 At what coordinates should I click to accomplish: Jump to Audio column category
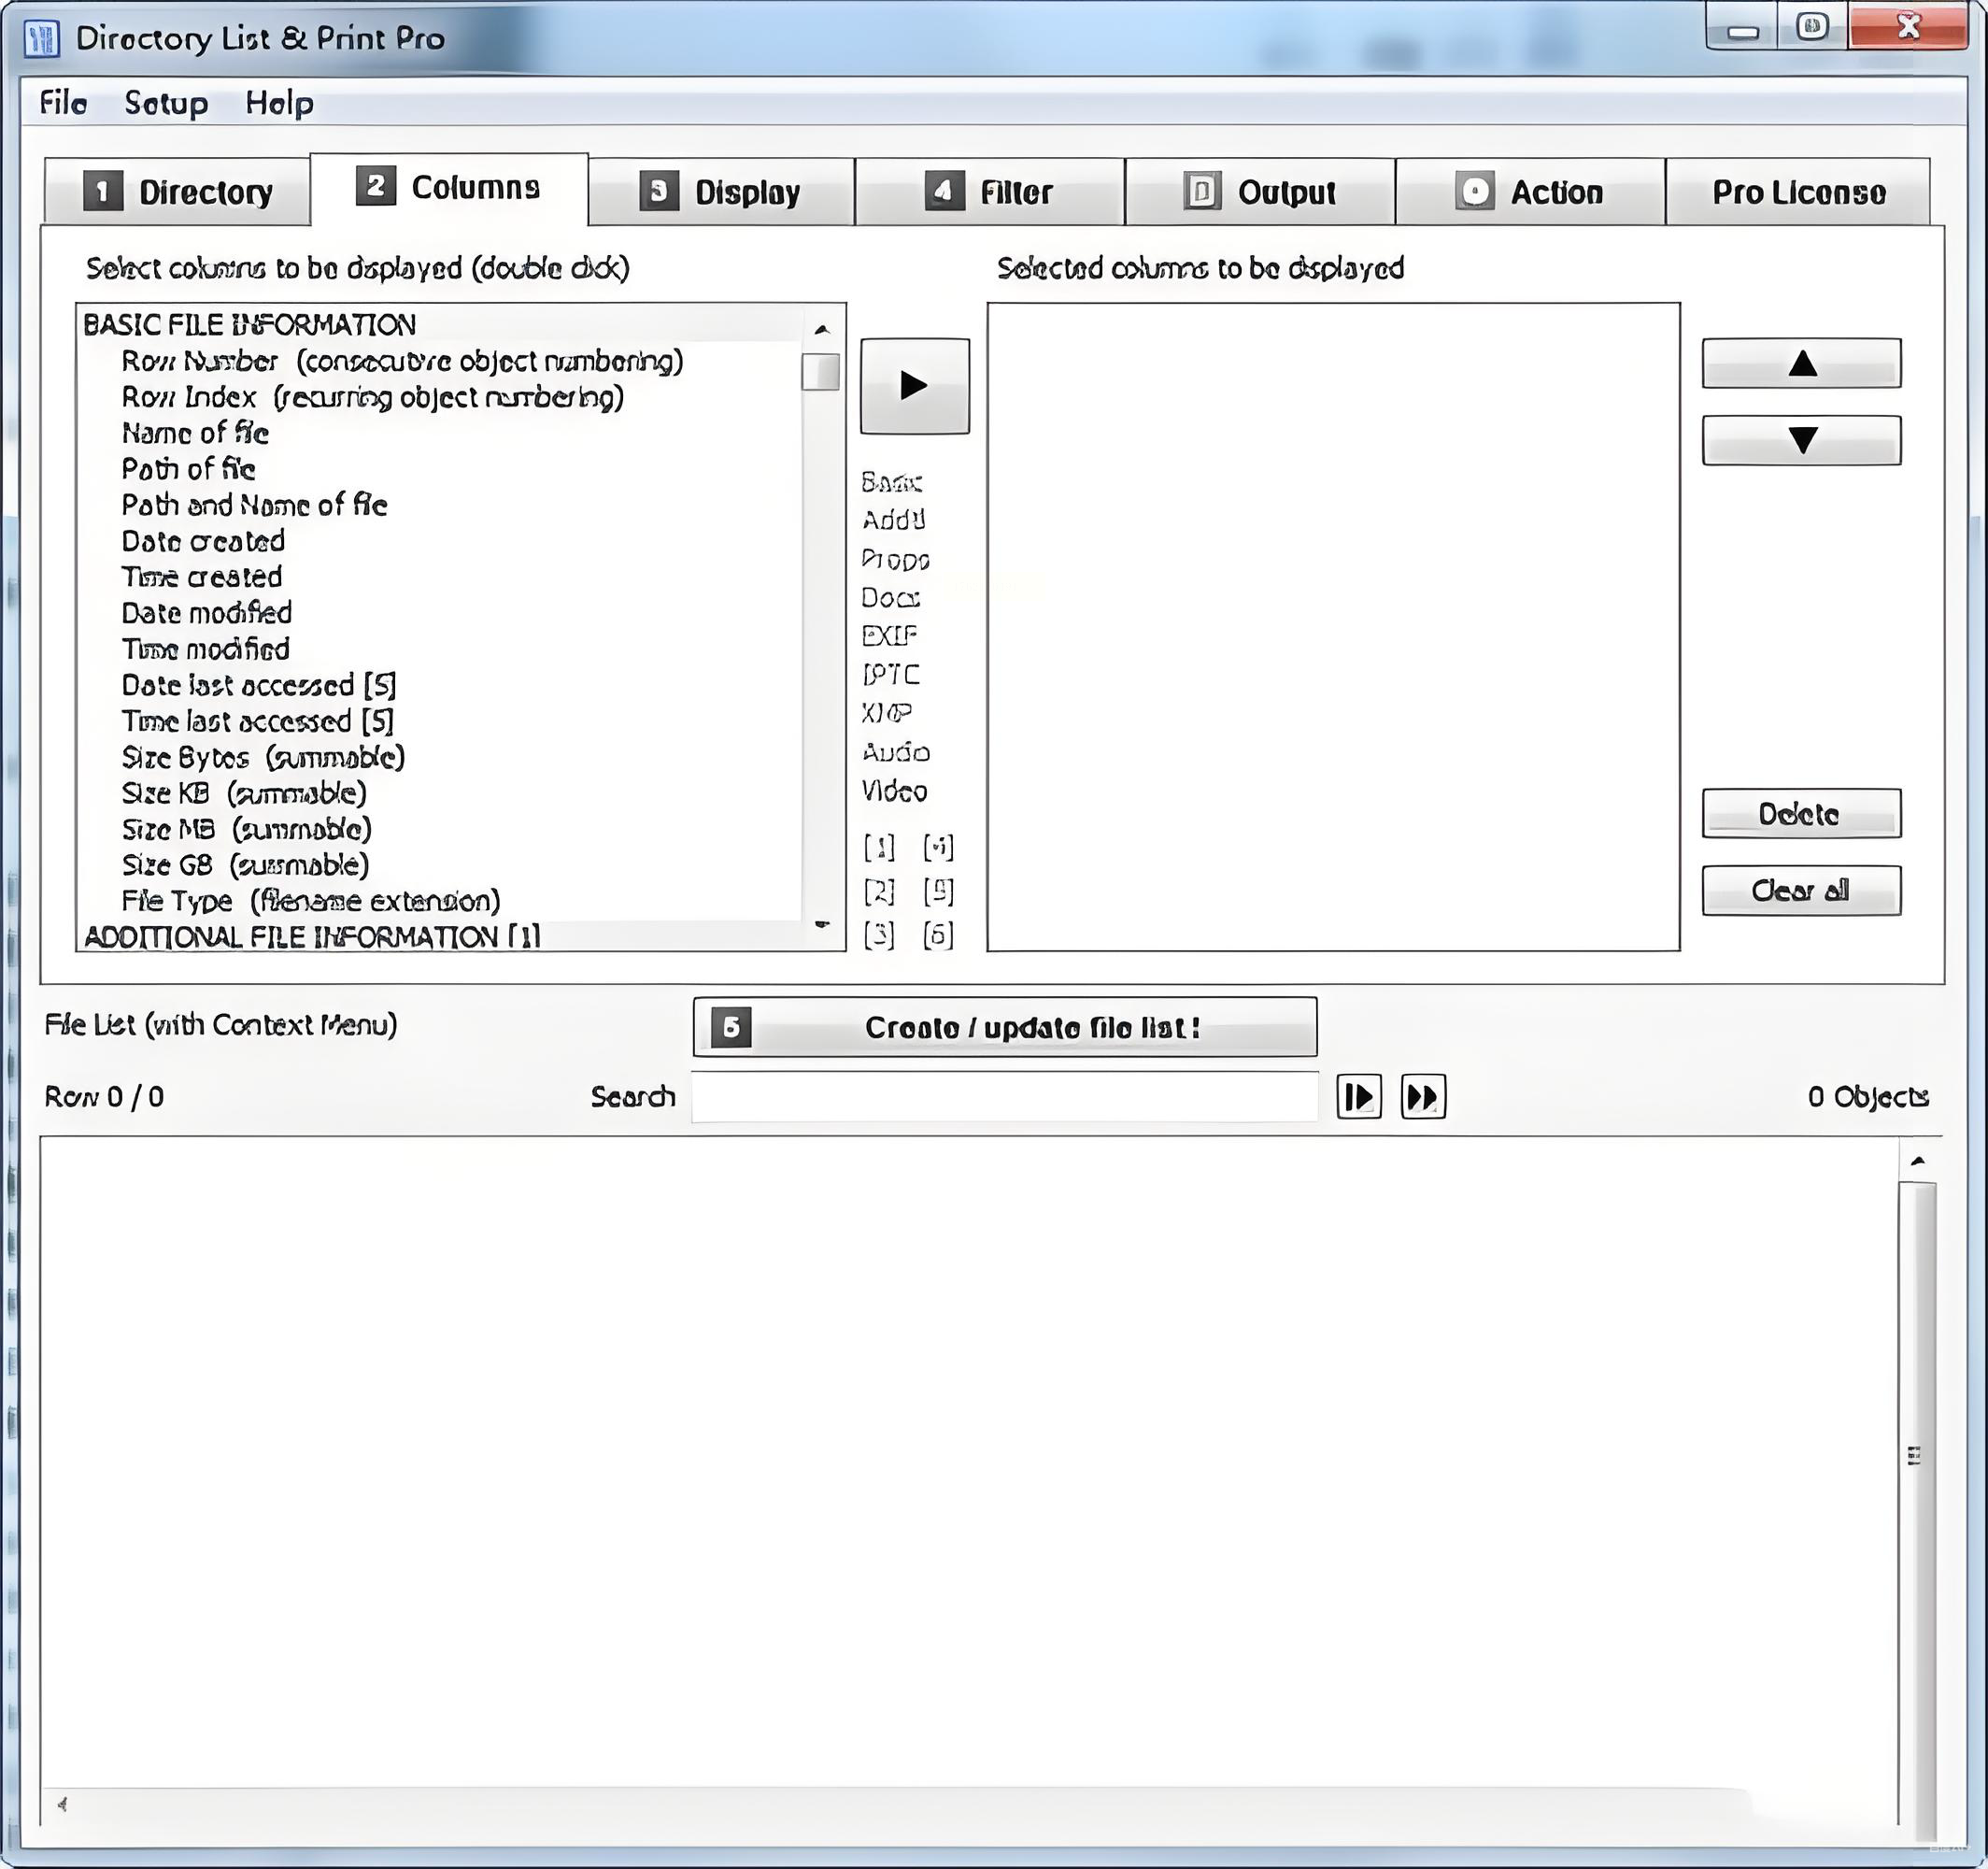895,752
